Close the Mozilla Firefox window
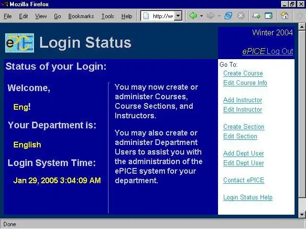The image size is (306, 229). [301, 4]
